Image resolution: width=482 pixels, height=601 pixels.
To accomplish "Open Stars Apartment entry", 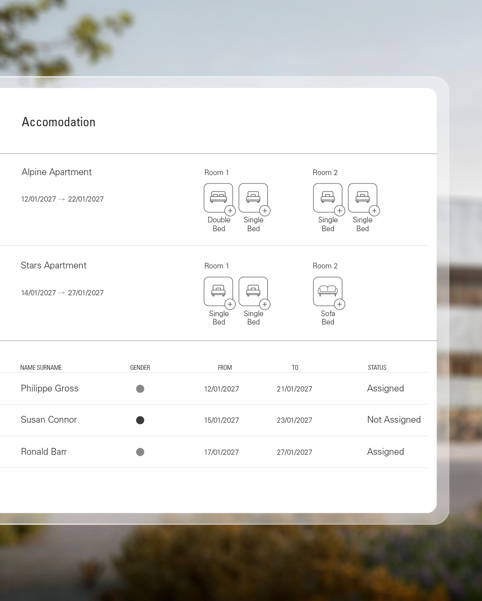I will [x=54, y=265].
